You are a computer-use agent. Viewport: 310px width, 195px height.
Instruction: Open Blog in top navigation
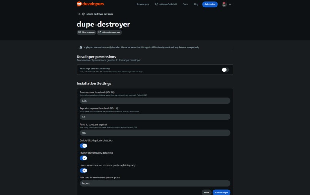tap(196, 4)
